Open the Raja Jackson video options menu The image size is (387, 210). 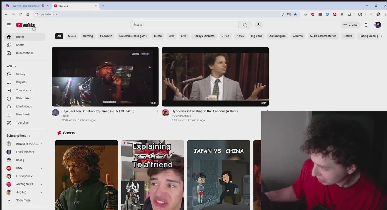(157, 111)
